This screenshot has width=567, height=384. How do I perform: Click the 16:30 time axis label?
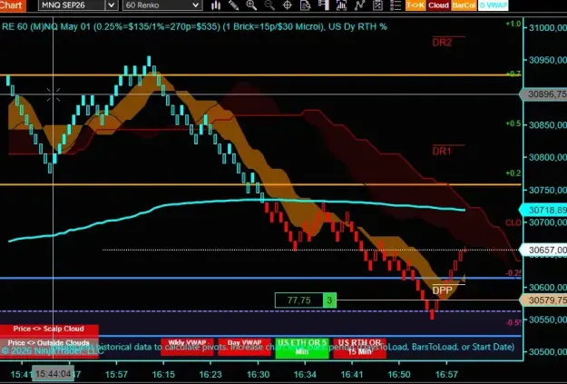point(259,374)
